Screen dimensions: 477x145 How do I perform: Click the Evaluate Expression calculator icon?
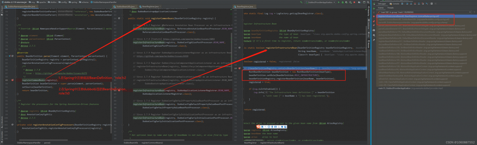(x=432, y=4)
